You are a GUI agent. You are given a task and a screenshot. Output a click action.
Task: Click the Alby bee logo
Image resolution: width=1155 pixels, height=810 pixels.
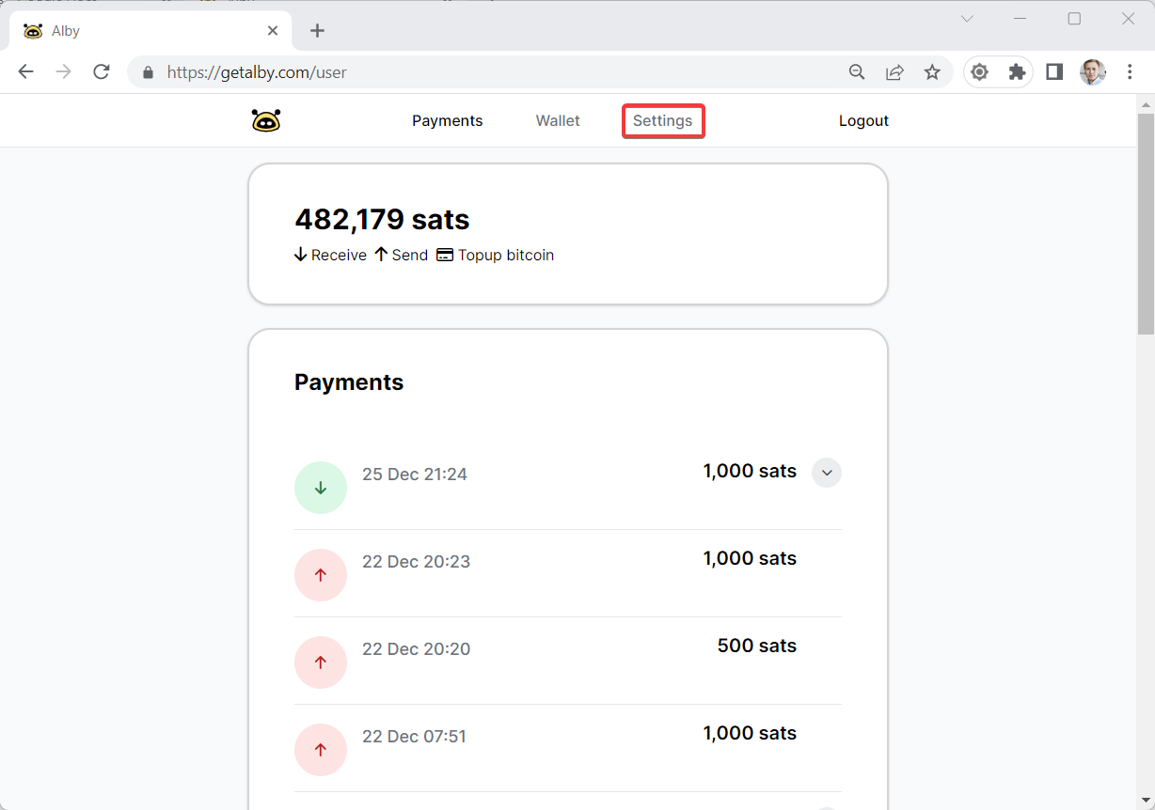266,120
